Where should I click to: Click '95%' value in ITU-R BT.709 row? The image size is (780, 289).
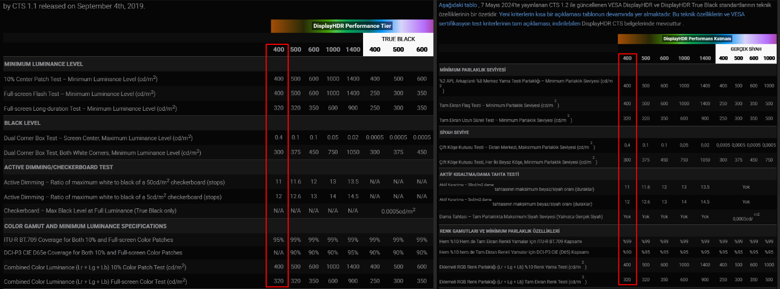[x=279, y=240]
